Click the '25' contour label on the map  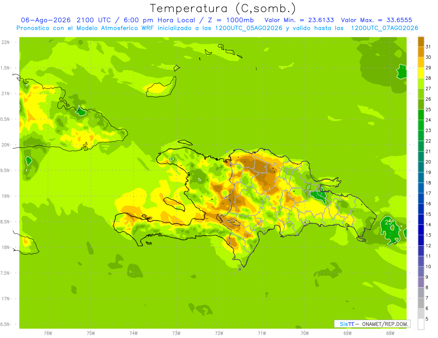pos(389,222)
